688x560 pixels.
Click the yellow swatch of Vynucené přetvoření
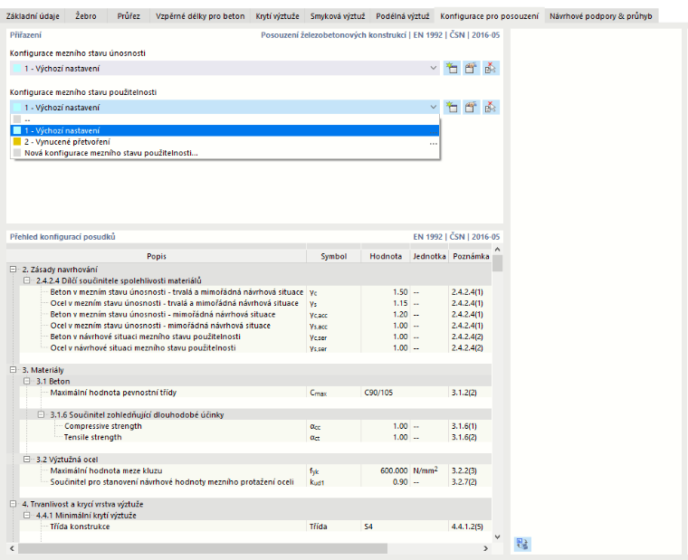point(17,142)
